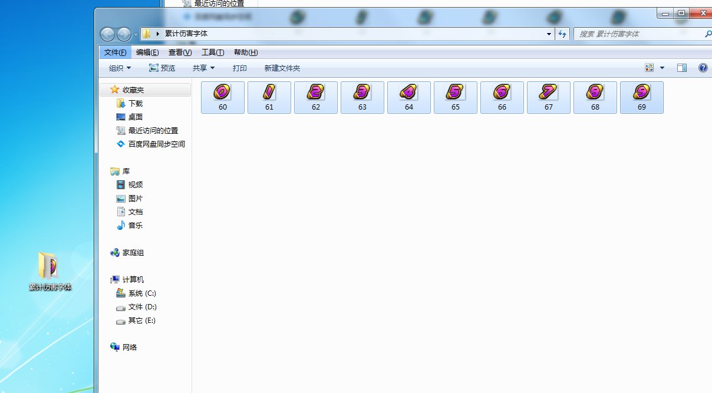Click the change view icon
712x393 pixels.
650,68
